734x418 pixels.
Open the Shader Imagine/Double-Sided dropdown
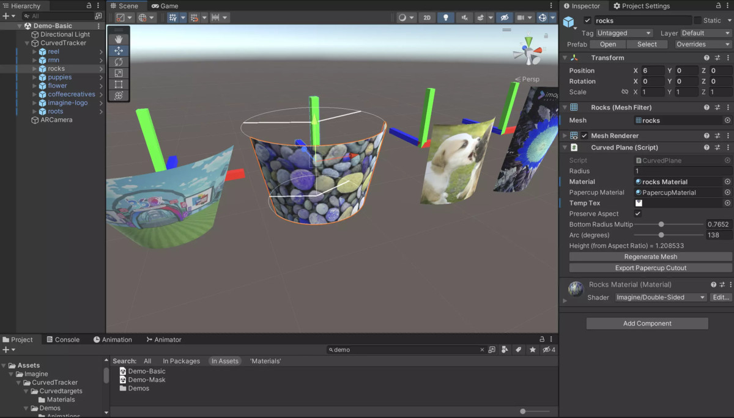click(x=659, y=297)
